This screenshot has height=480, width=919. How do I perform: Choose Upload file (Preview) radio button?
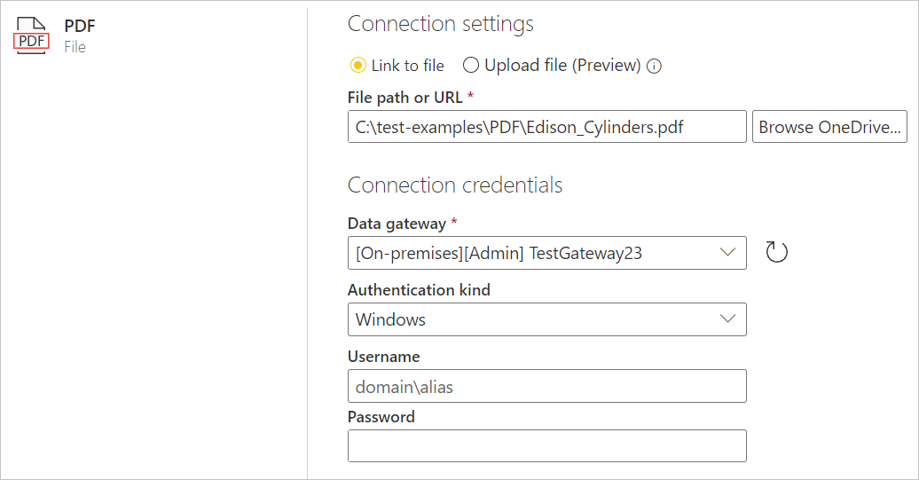click(x=471, y=65)
